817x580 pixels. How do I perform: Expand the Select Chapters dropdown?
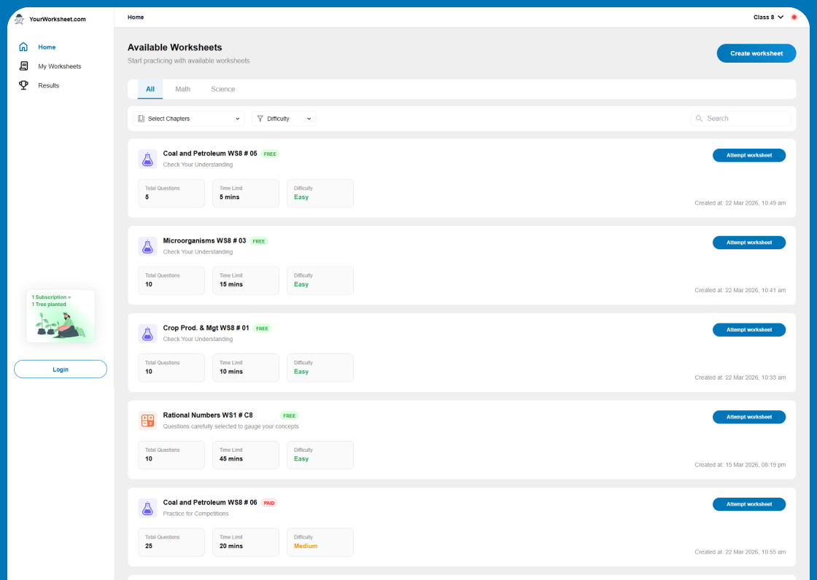tap(188, 119)
